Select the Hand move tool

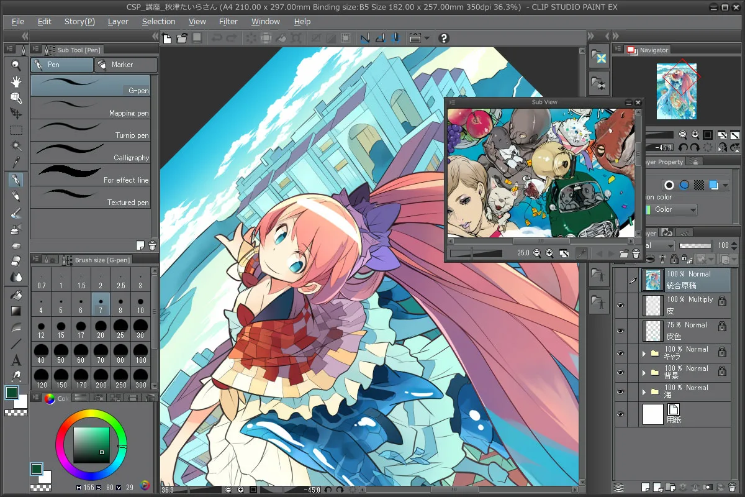coord(16,81)
